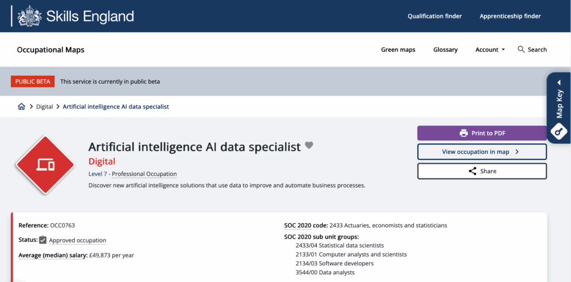571x282 pixels.
Task: Click the Occupational Maps heading link
Action: [51, 50]
